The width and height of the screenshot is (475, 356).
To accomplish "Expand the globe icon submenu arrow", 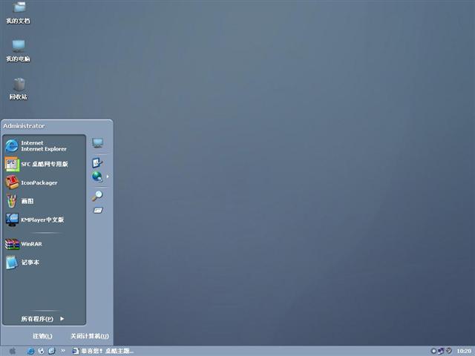I will coord(108,177).
